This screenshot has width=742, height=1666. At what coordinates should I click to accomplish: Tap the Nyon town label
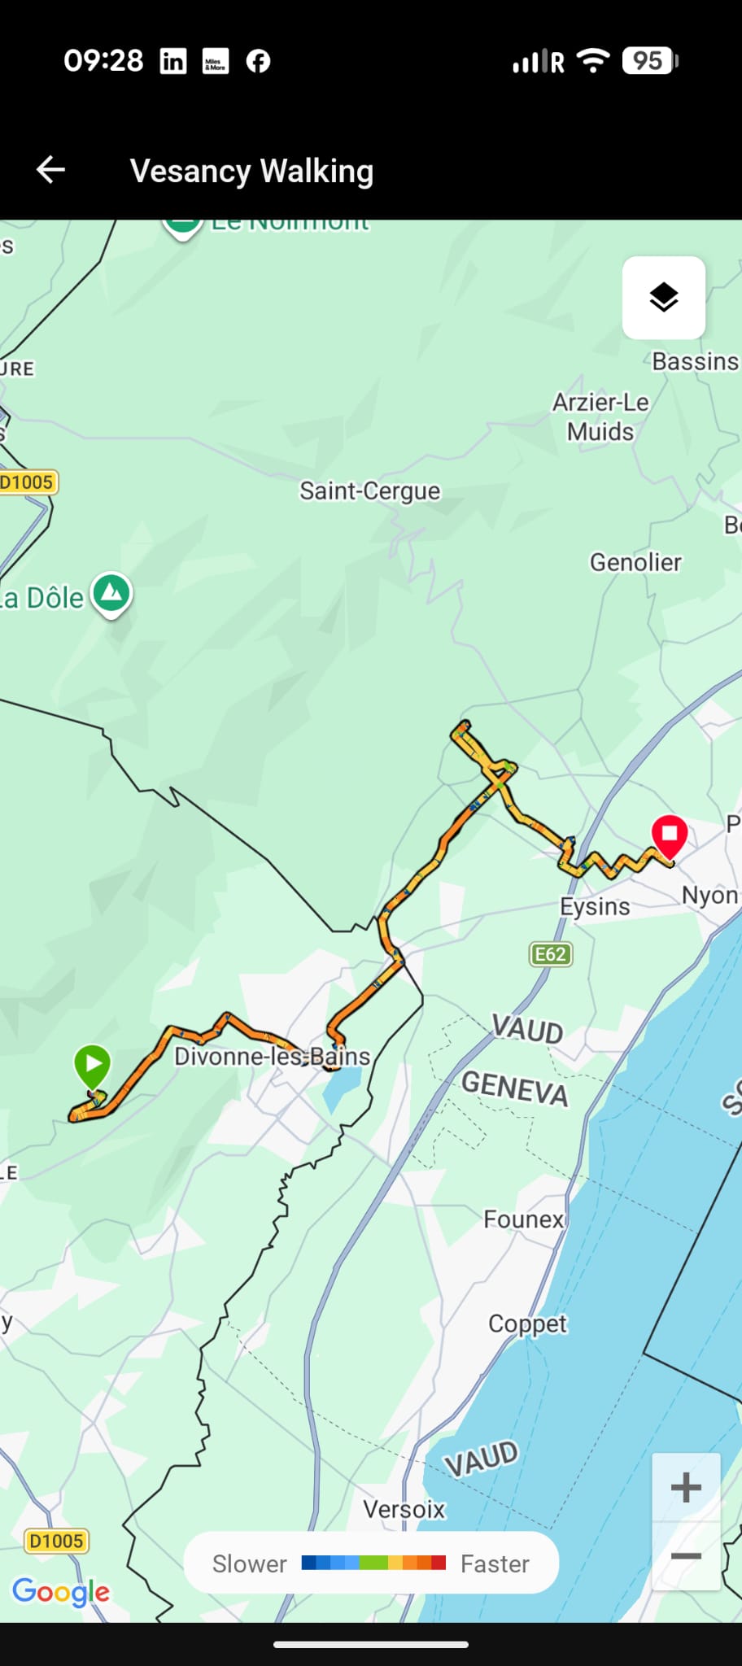coord(709,895)
